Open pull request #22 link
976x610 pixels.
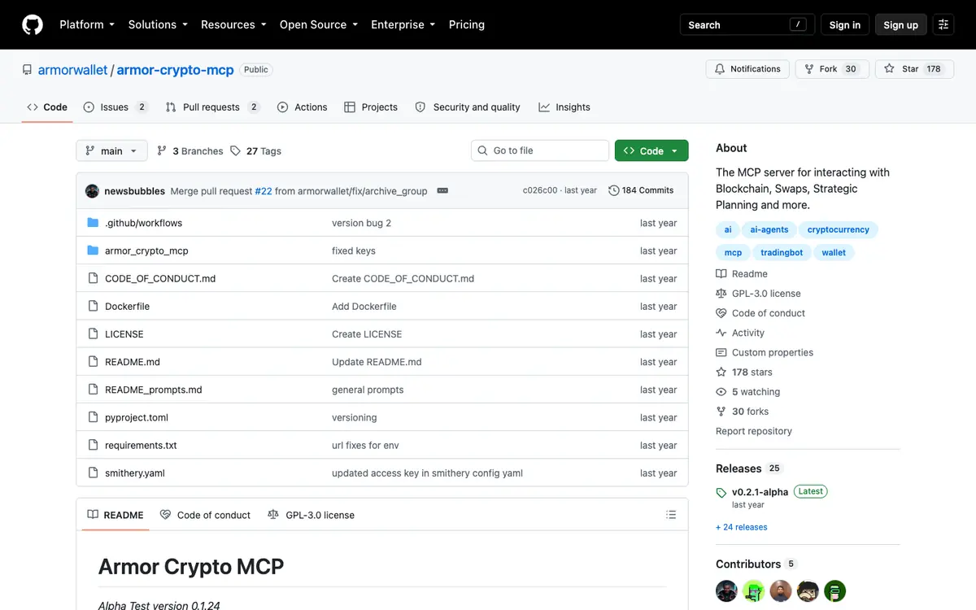(264, 191)
